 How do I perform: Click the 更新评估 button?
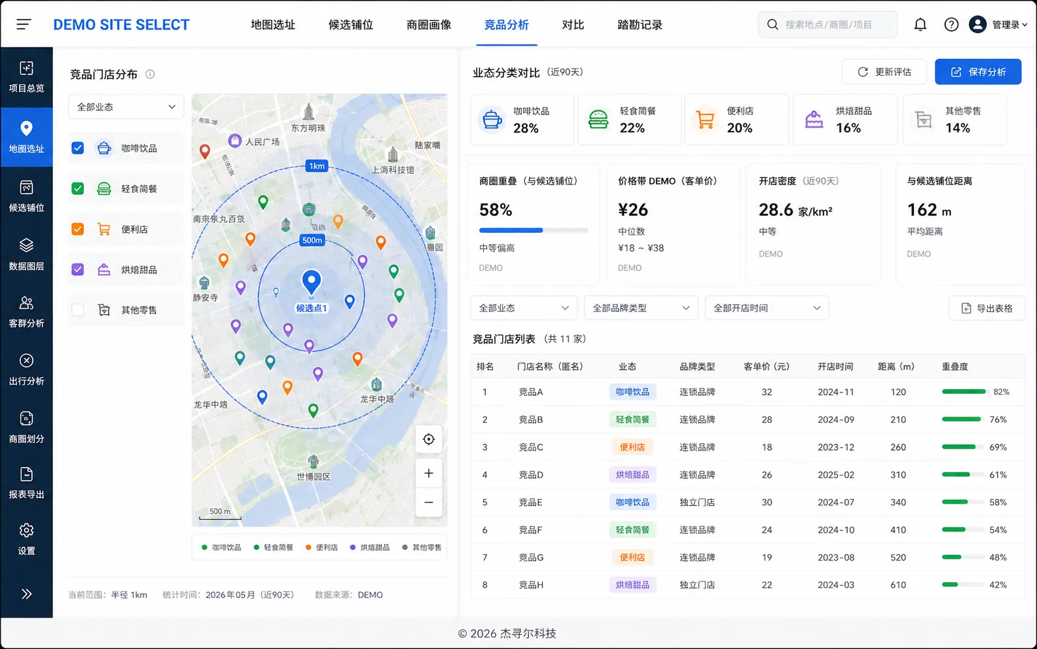[884, 72]
